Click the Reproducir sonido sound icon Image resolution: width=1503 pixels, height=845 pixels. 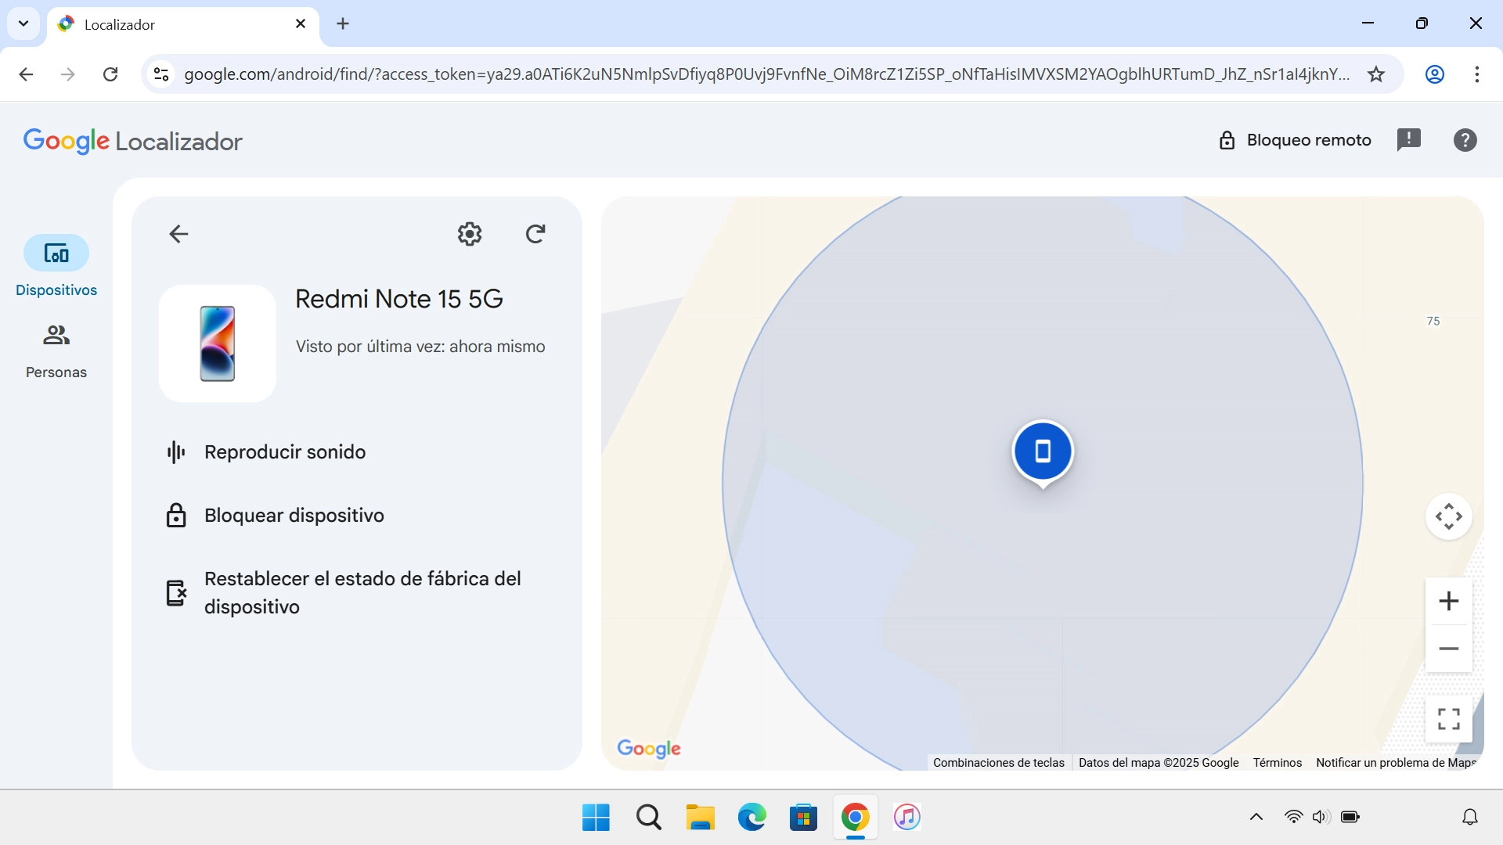[175, 451]
